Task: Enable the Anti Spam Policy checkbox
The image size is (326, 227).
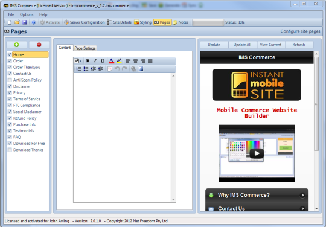Action: point(10,80)
